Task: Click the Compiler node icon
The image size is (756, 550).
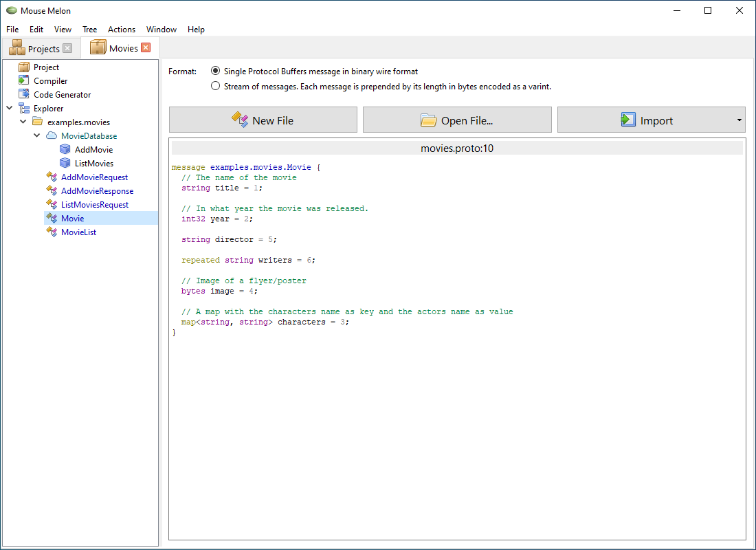Action: 23,80
